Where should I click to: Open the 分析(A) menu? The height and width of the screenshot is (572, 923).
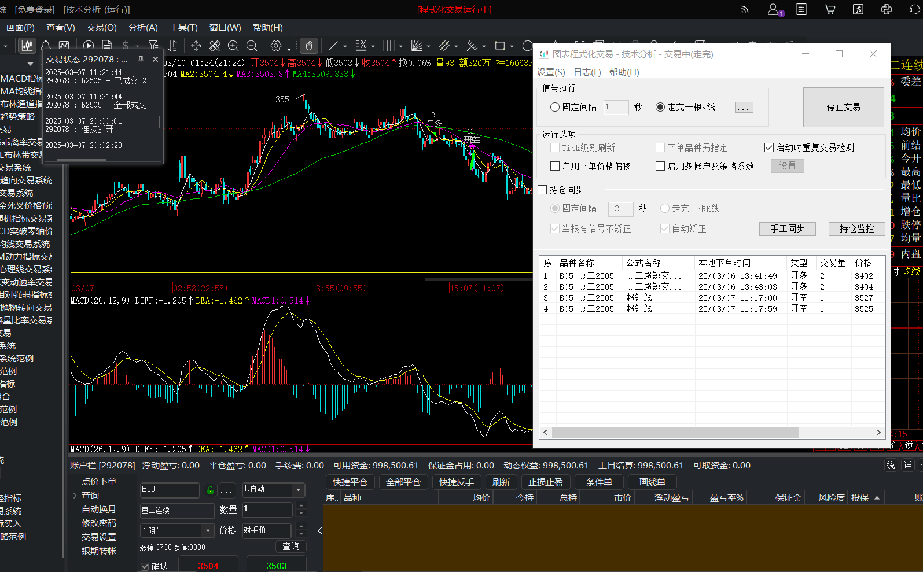click(x=143, y=27)
